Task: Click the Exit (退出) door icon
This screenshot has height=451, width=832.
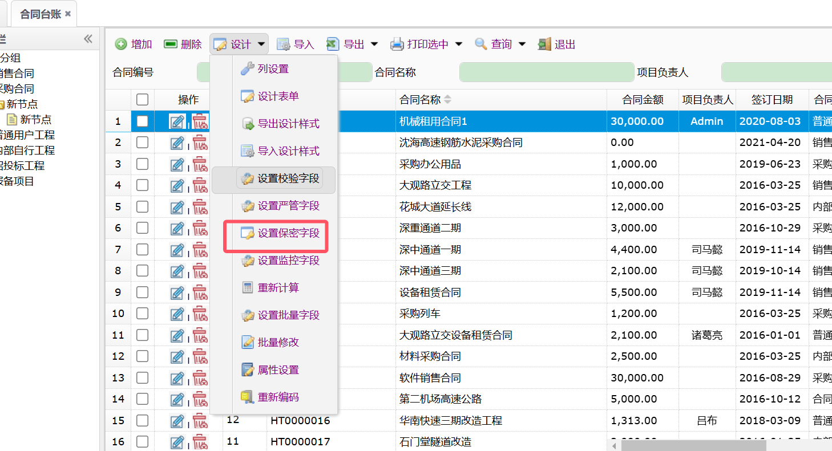Action: point(544,44)
